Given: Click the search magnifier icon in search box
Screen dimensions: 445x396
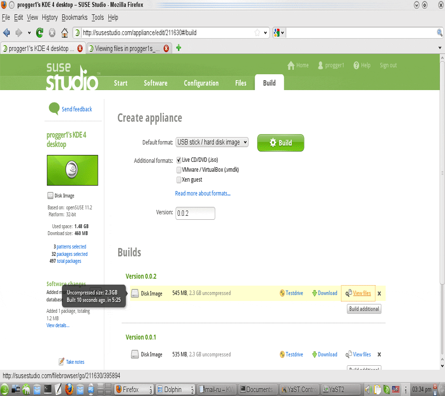Looking at the screenshot, I should 440,33.
